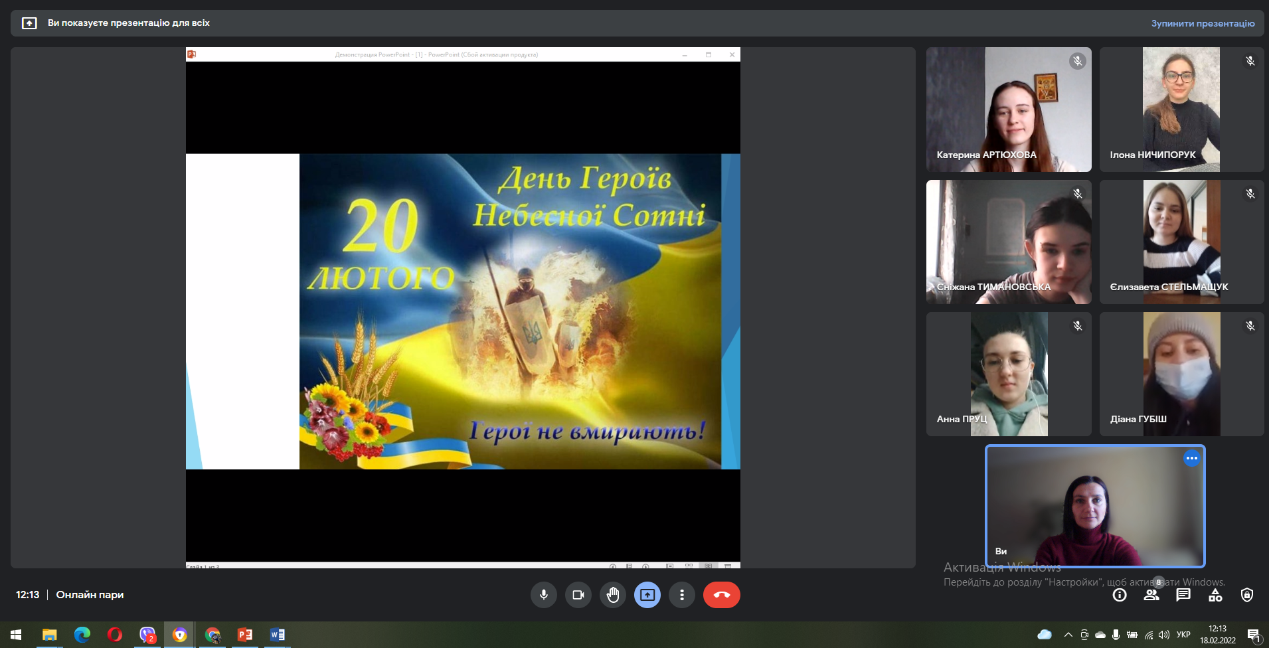
Task: Click Зупинити презентацію to stop presenting
Action: 1203,23
